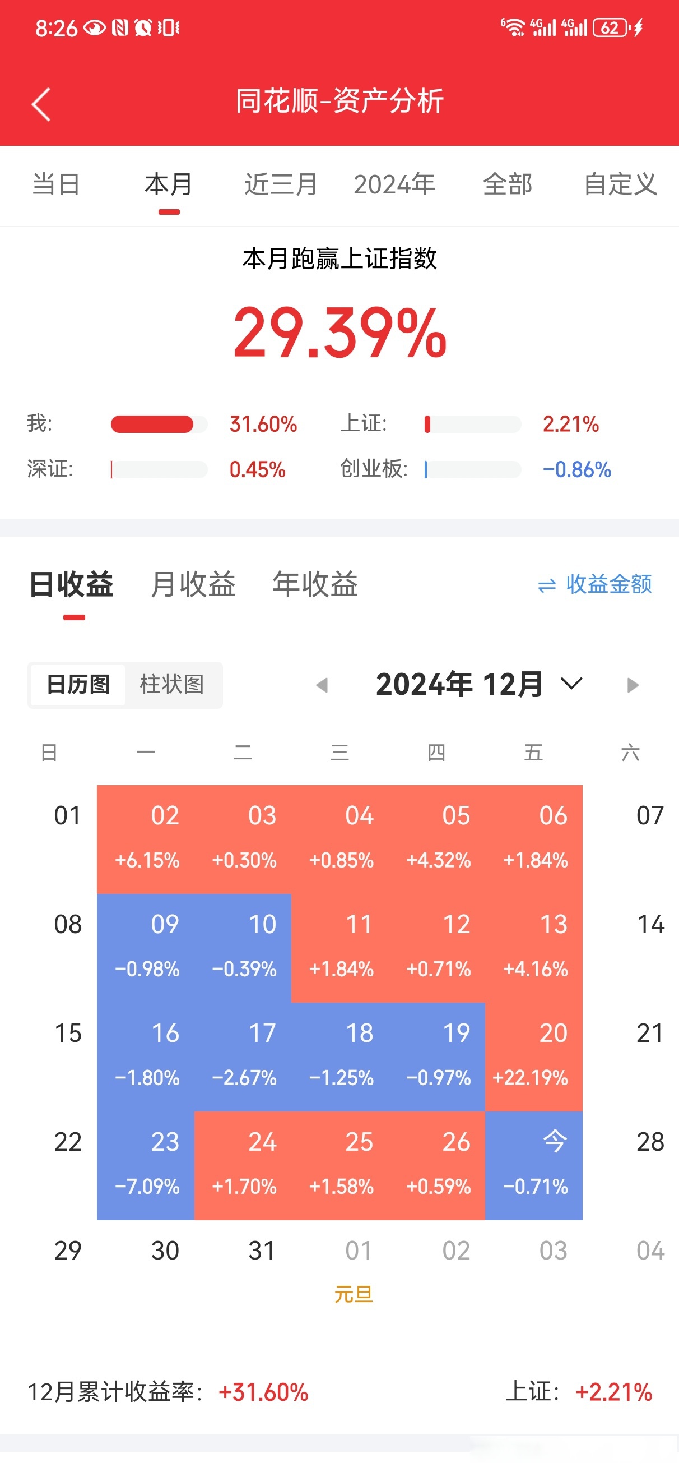
Task: Select December 16 cell with -1.80%
Action: tap(146, 1057)
